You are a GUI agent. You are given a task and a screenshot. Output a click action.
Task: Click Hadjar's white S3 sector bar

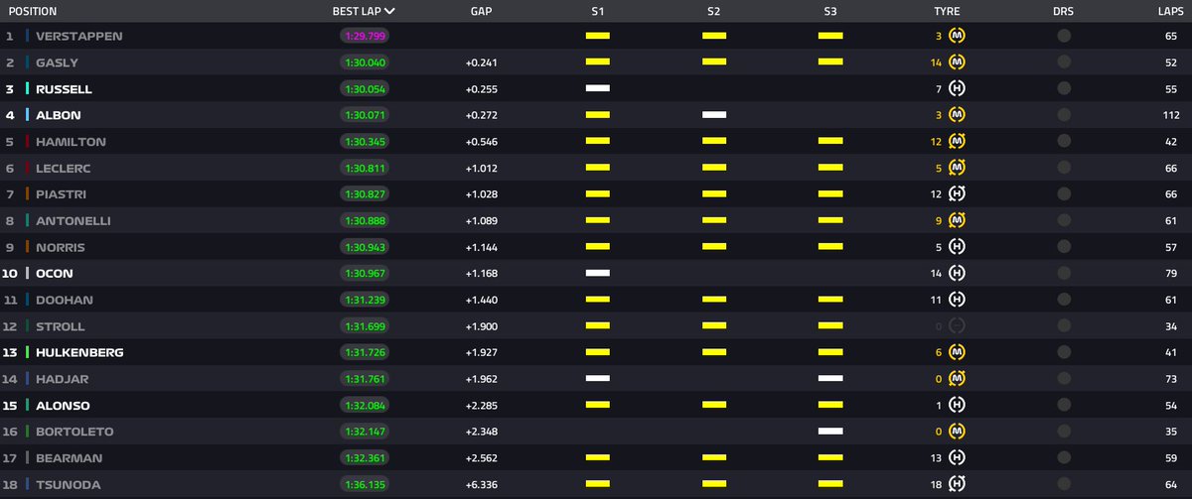pyautogui.click(x=830, y=378)
